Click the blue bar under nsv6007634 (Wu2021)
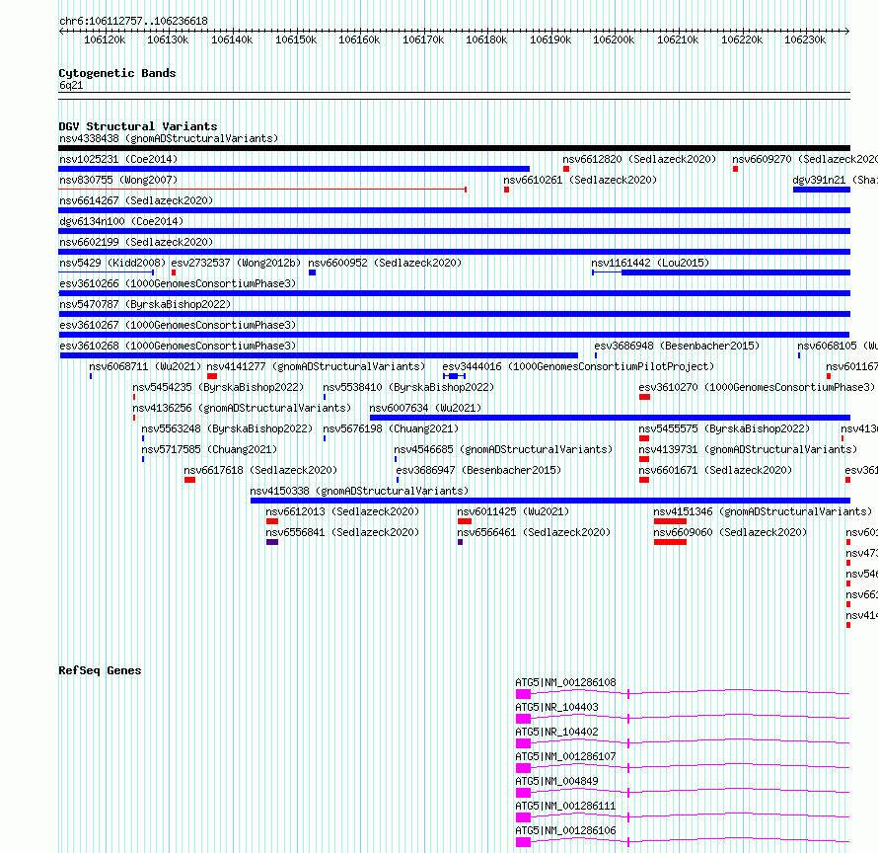This screenshot has width=878, height=853. click(611, 418)
